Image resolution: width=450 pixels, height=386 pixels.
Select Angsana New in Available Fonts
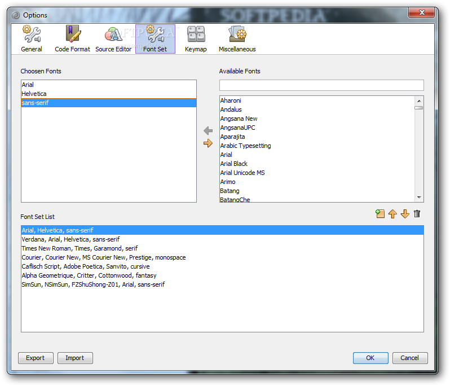(x=317, y=119)
